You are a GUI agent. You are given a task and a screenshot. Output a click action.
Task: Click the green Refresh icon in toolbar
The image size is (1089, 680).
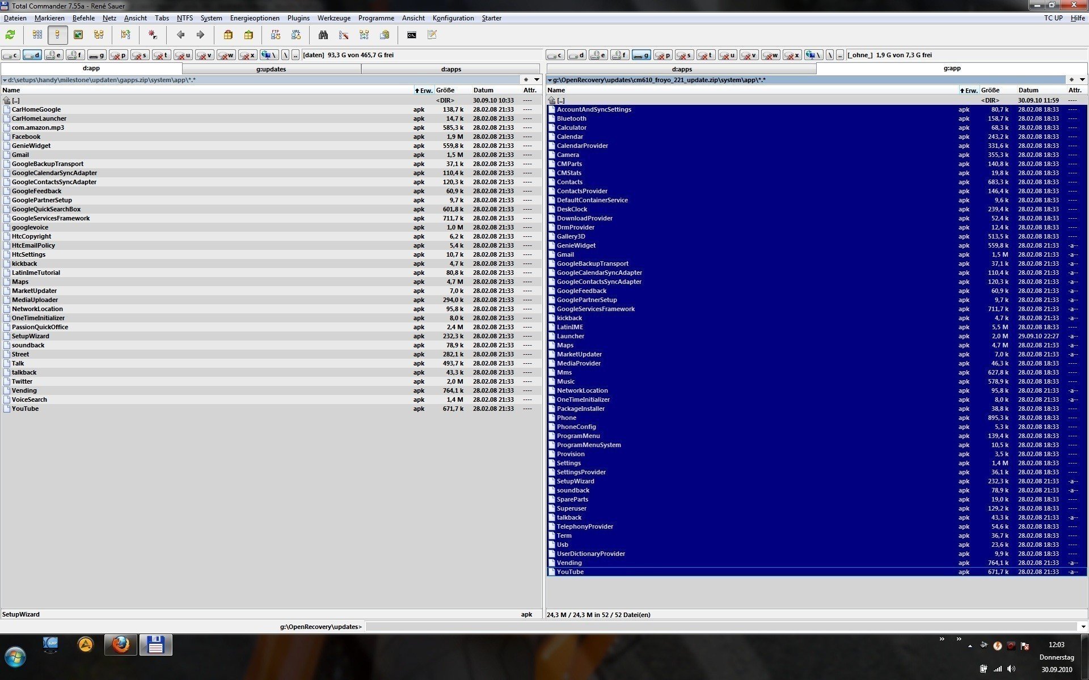point(10,35)
